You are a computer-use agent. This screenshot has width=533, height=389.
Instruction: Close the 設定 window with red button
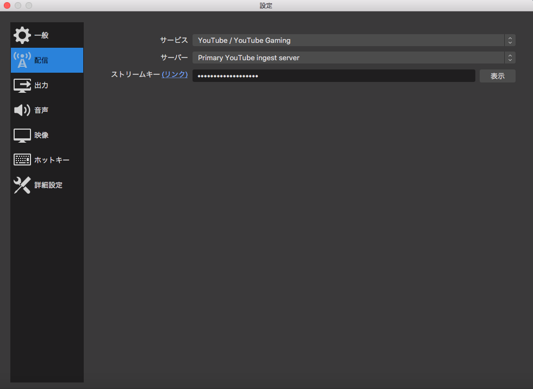[7, 5]
